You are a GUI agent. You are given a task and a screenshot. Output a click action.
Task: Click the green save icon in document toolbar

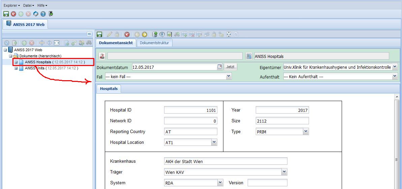[x=99, y=34]
